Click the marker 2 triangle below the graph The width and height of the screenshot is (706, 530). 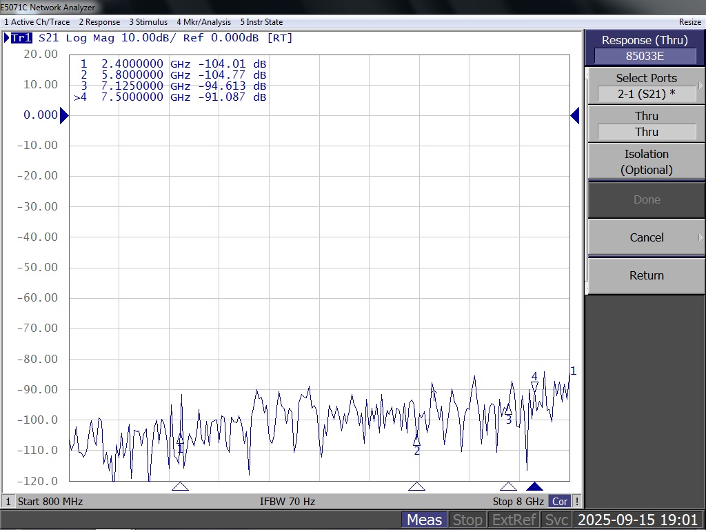coord(416,487)
